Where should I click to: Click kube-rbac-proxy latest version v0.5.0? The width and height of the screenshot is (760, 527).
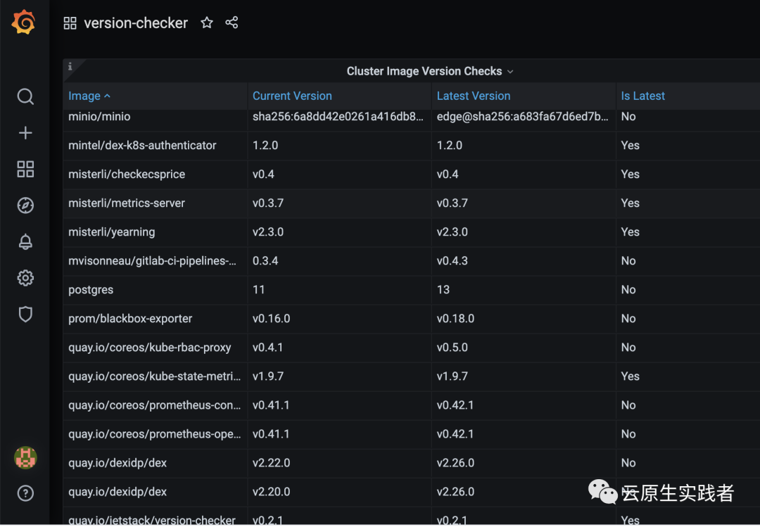click(x=452, y=348)
